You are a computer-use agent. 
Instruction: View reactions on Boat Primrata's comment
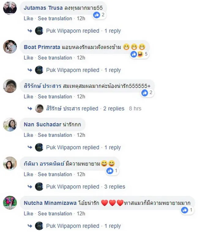139,54
